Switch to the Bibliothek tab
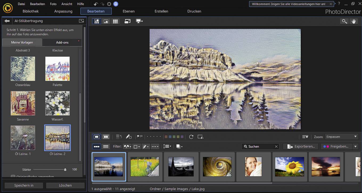This screenshot has width=362, height=193. 30,11
